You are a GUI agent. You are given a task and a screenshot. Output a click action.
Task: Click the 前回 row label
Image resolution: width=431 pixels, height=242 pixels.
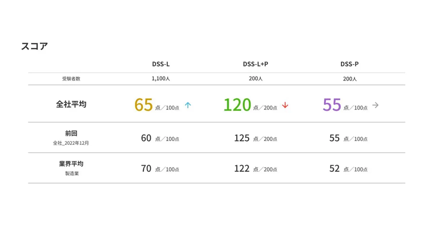click(x=71, y=133)
